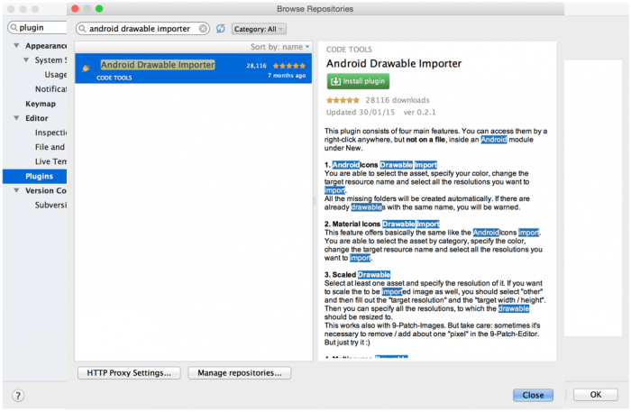Clear the android drawable importer search text
Screen dimensions: 631x412
coord(203,29)
